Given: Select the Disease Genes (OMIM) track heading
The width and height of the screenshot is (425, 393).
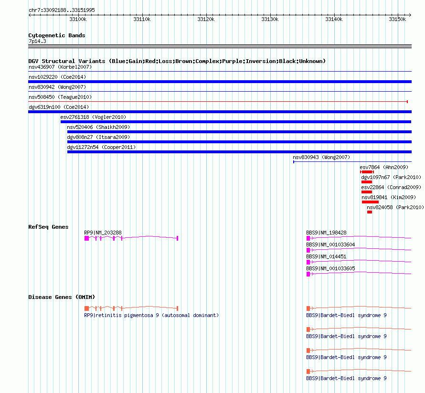Looking at the screenshot, I should 62,297.
